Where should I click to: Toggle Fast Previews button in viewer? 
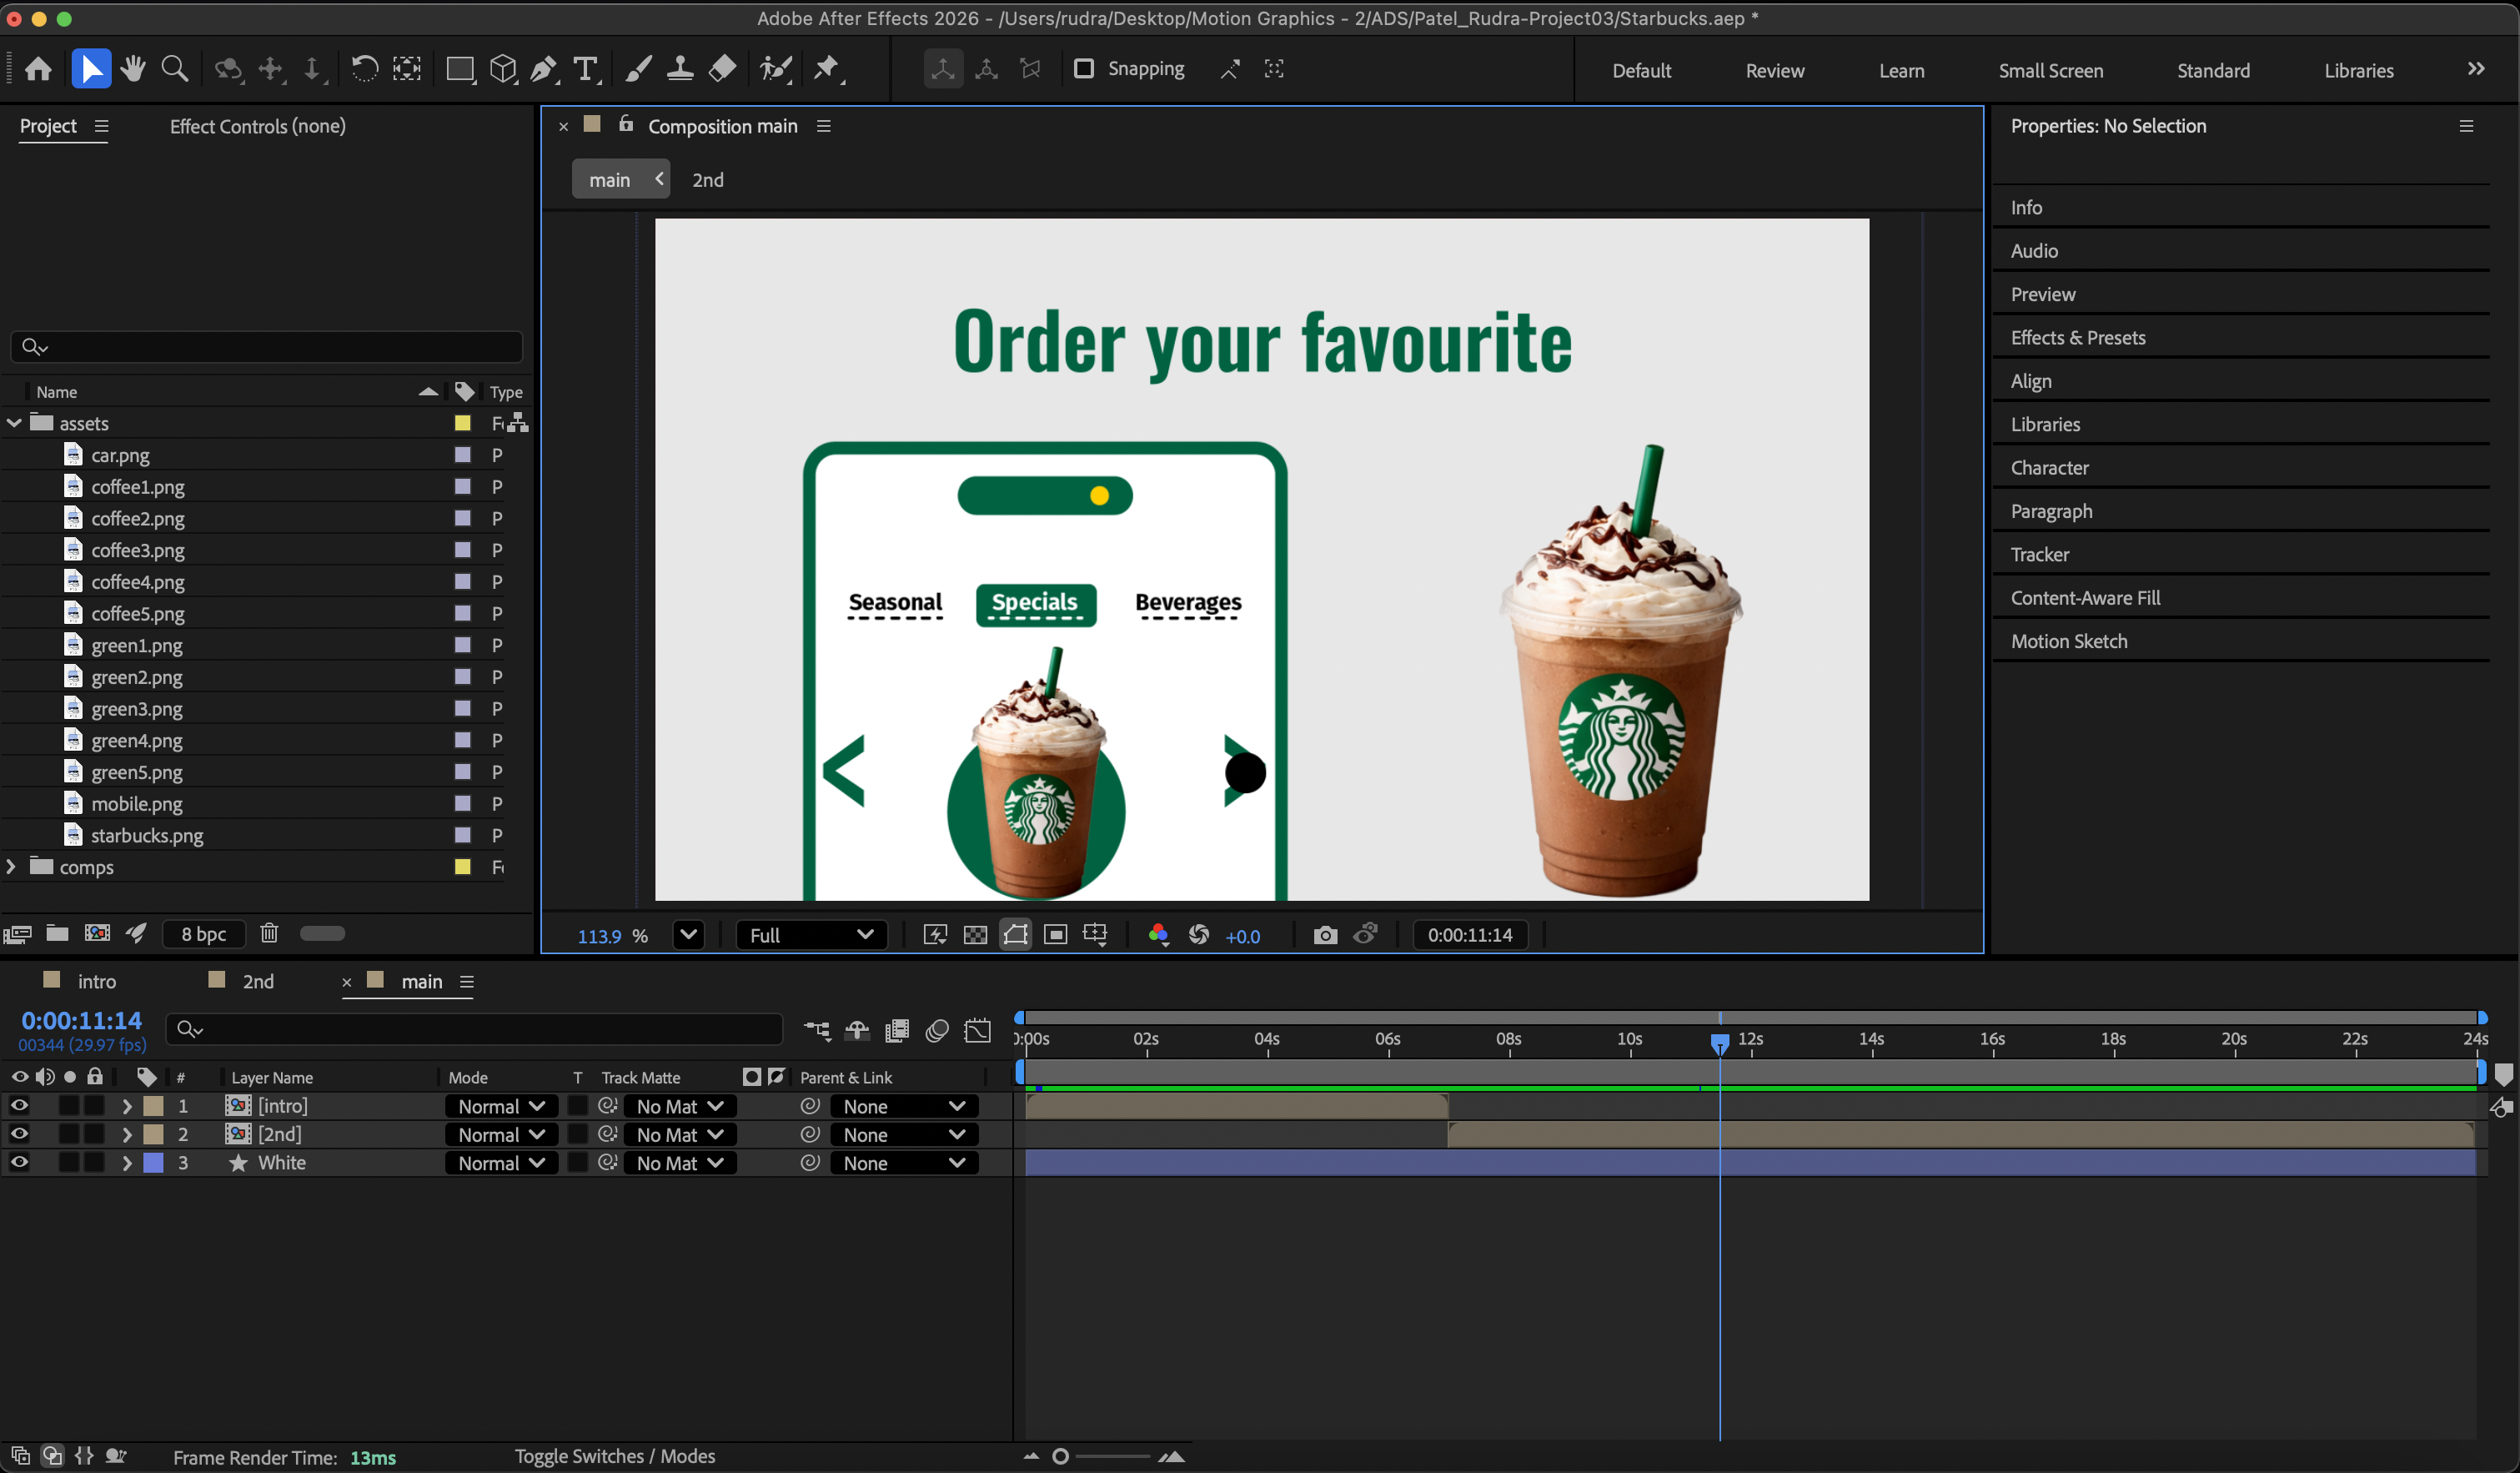coord(935,935)
